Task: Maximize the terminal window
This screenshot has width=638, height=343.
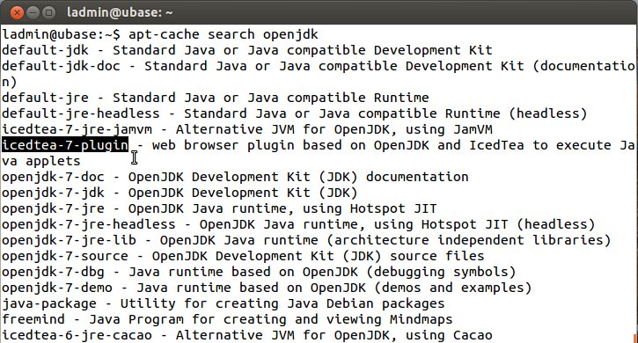Action: (48, 12)
